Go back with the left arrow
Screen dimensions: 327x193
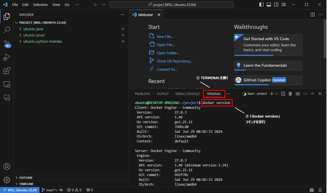(96, 5)
